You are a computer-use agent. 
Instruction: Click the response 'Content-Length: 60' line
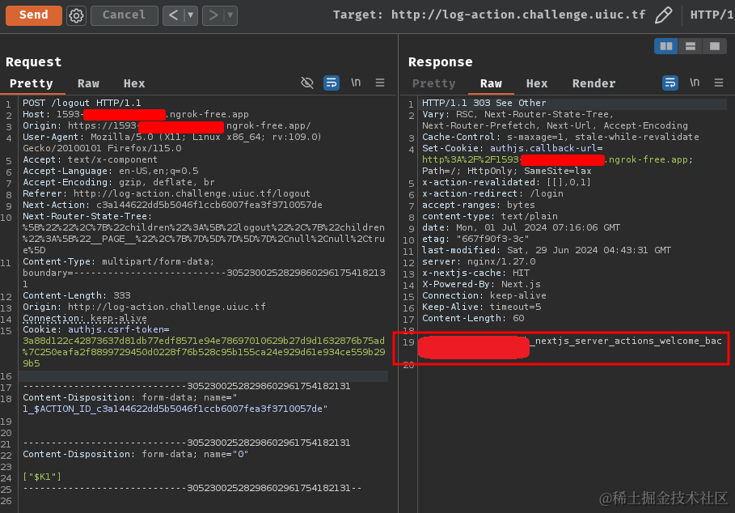pos(473,318)
